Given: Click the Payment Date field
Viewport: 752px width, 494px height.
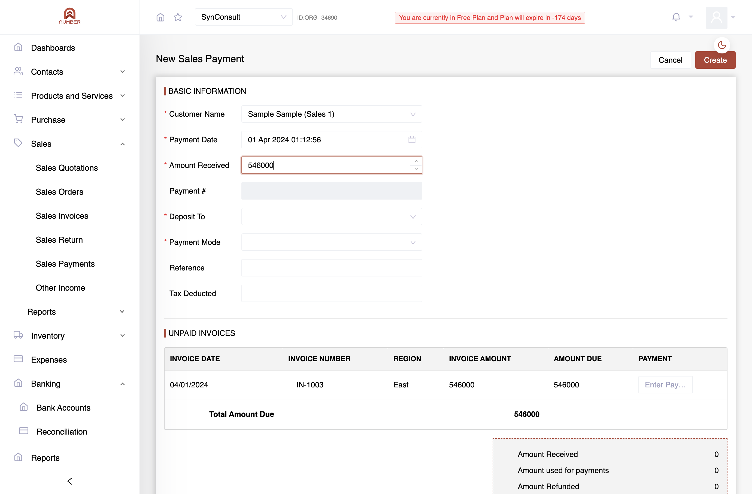Looking at the screenshot, I should click(331, 139).
